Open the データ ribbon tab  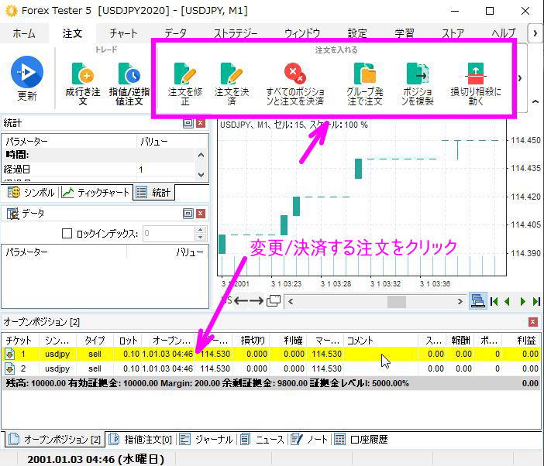pyautogui.click(x=176, y=33)
